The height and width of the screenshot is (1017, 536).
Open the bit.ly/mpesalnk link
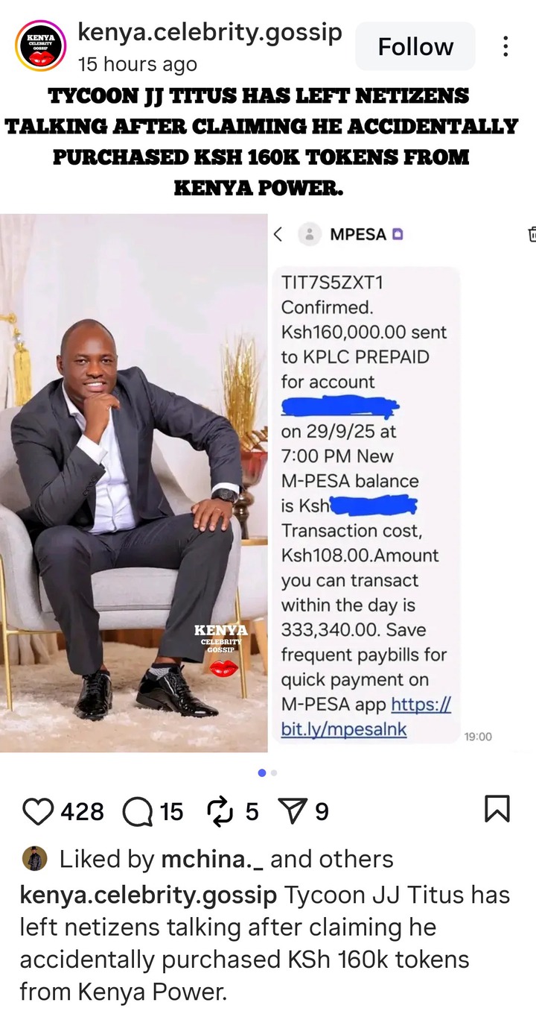pyautogui.click(x=366, y=717)
